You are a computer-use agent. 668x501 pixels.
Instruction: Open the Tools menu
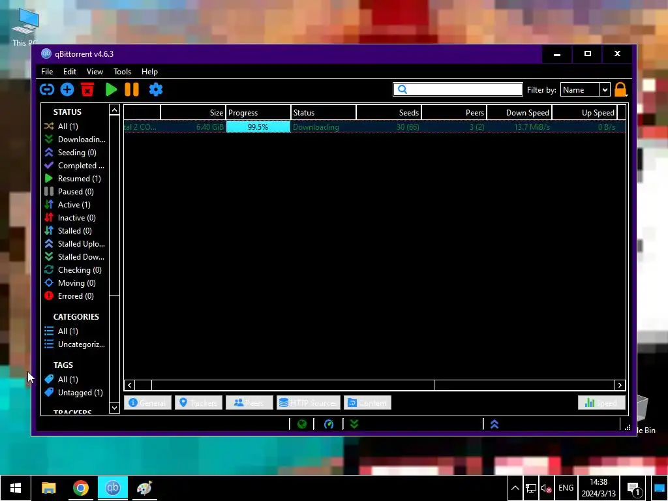tap(122, 72)
